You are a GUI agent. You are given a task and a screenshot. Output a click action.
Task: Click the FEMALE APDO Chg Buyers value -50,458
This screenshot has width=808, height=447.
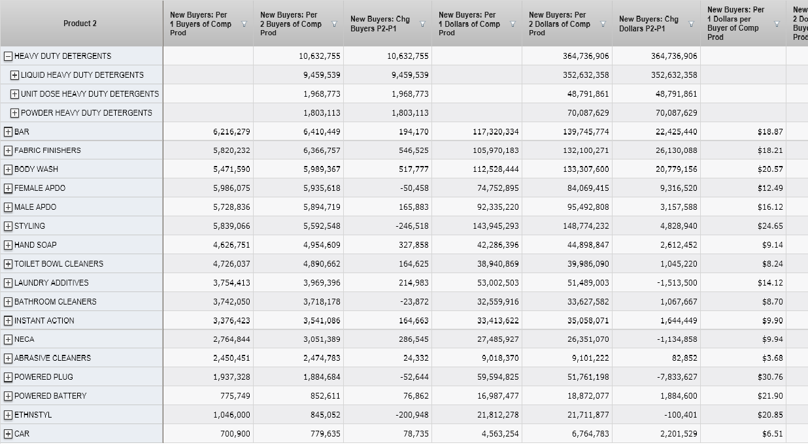point(414,188)
